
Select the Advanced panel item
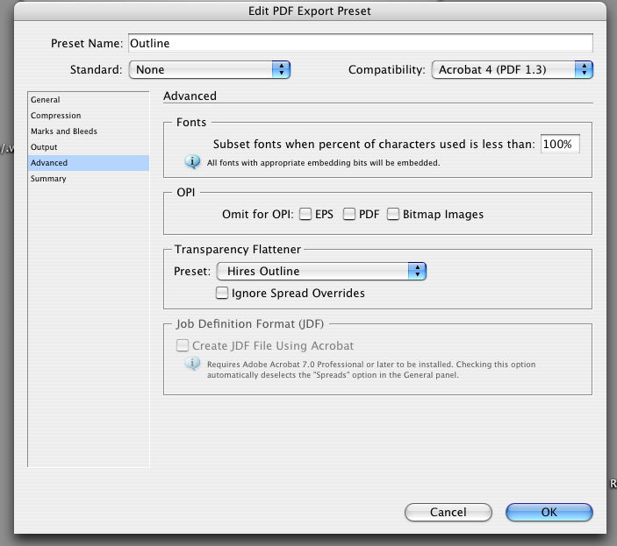pos(89,163)
